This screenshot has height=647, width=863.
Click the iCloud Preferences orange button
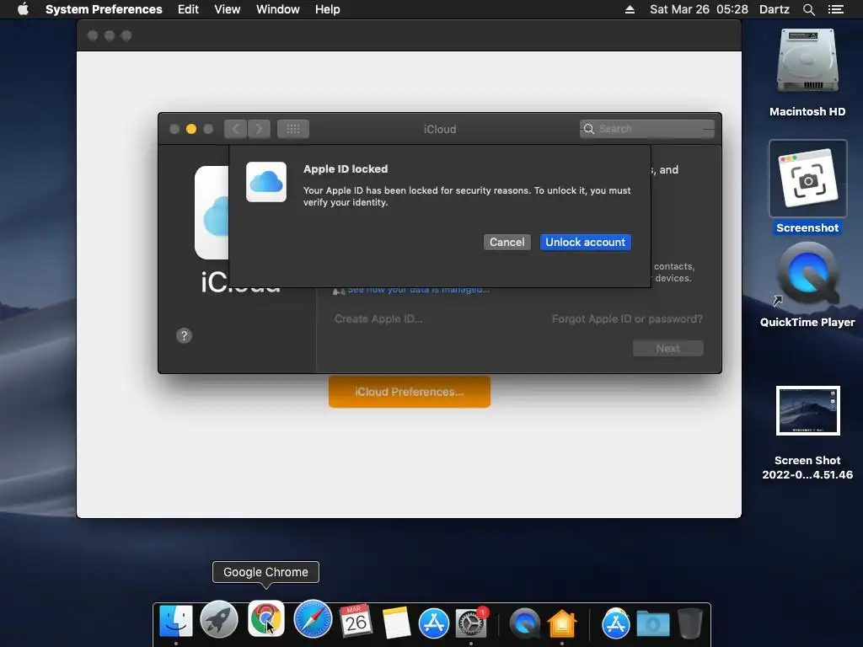(410, 392)
